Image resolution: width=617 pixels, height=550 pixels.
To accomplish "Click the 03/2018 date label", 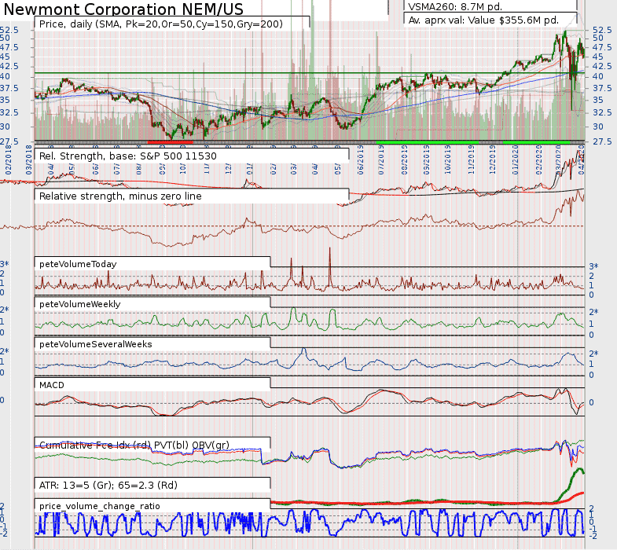I will click(29, 159).
